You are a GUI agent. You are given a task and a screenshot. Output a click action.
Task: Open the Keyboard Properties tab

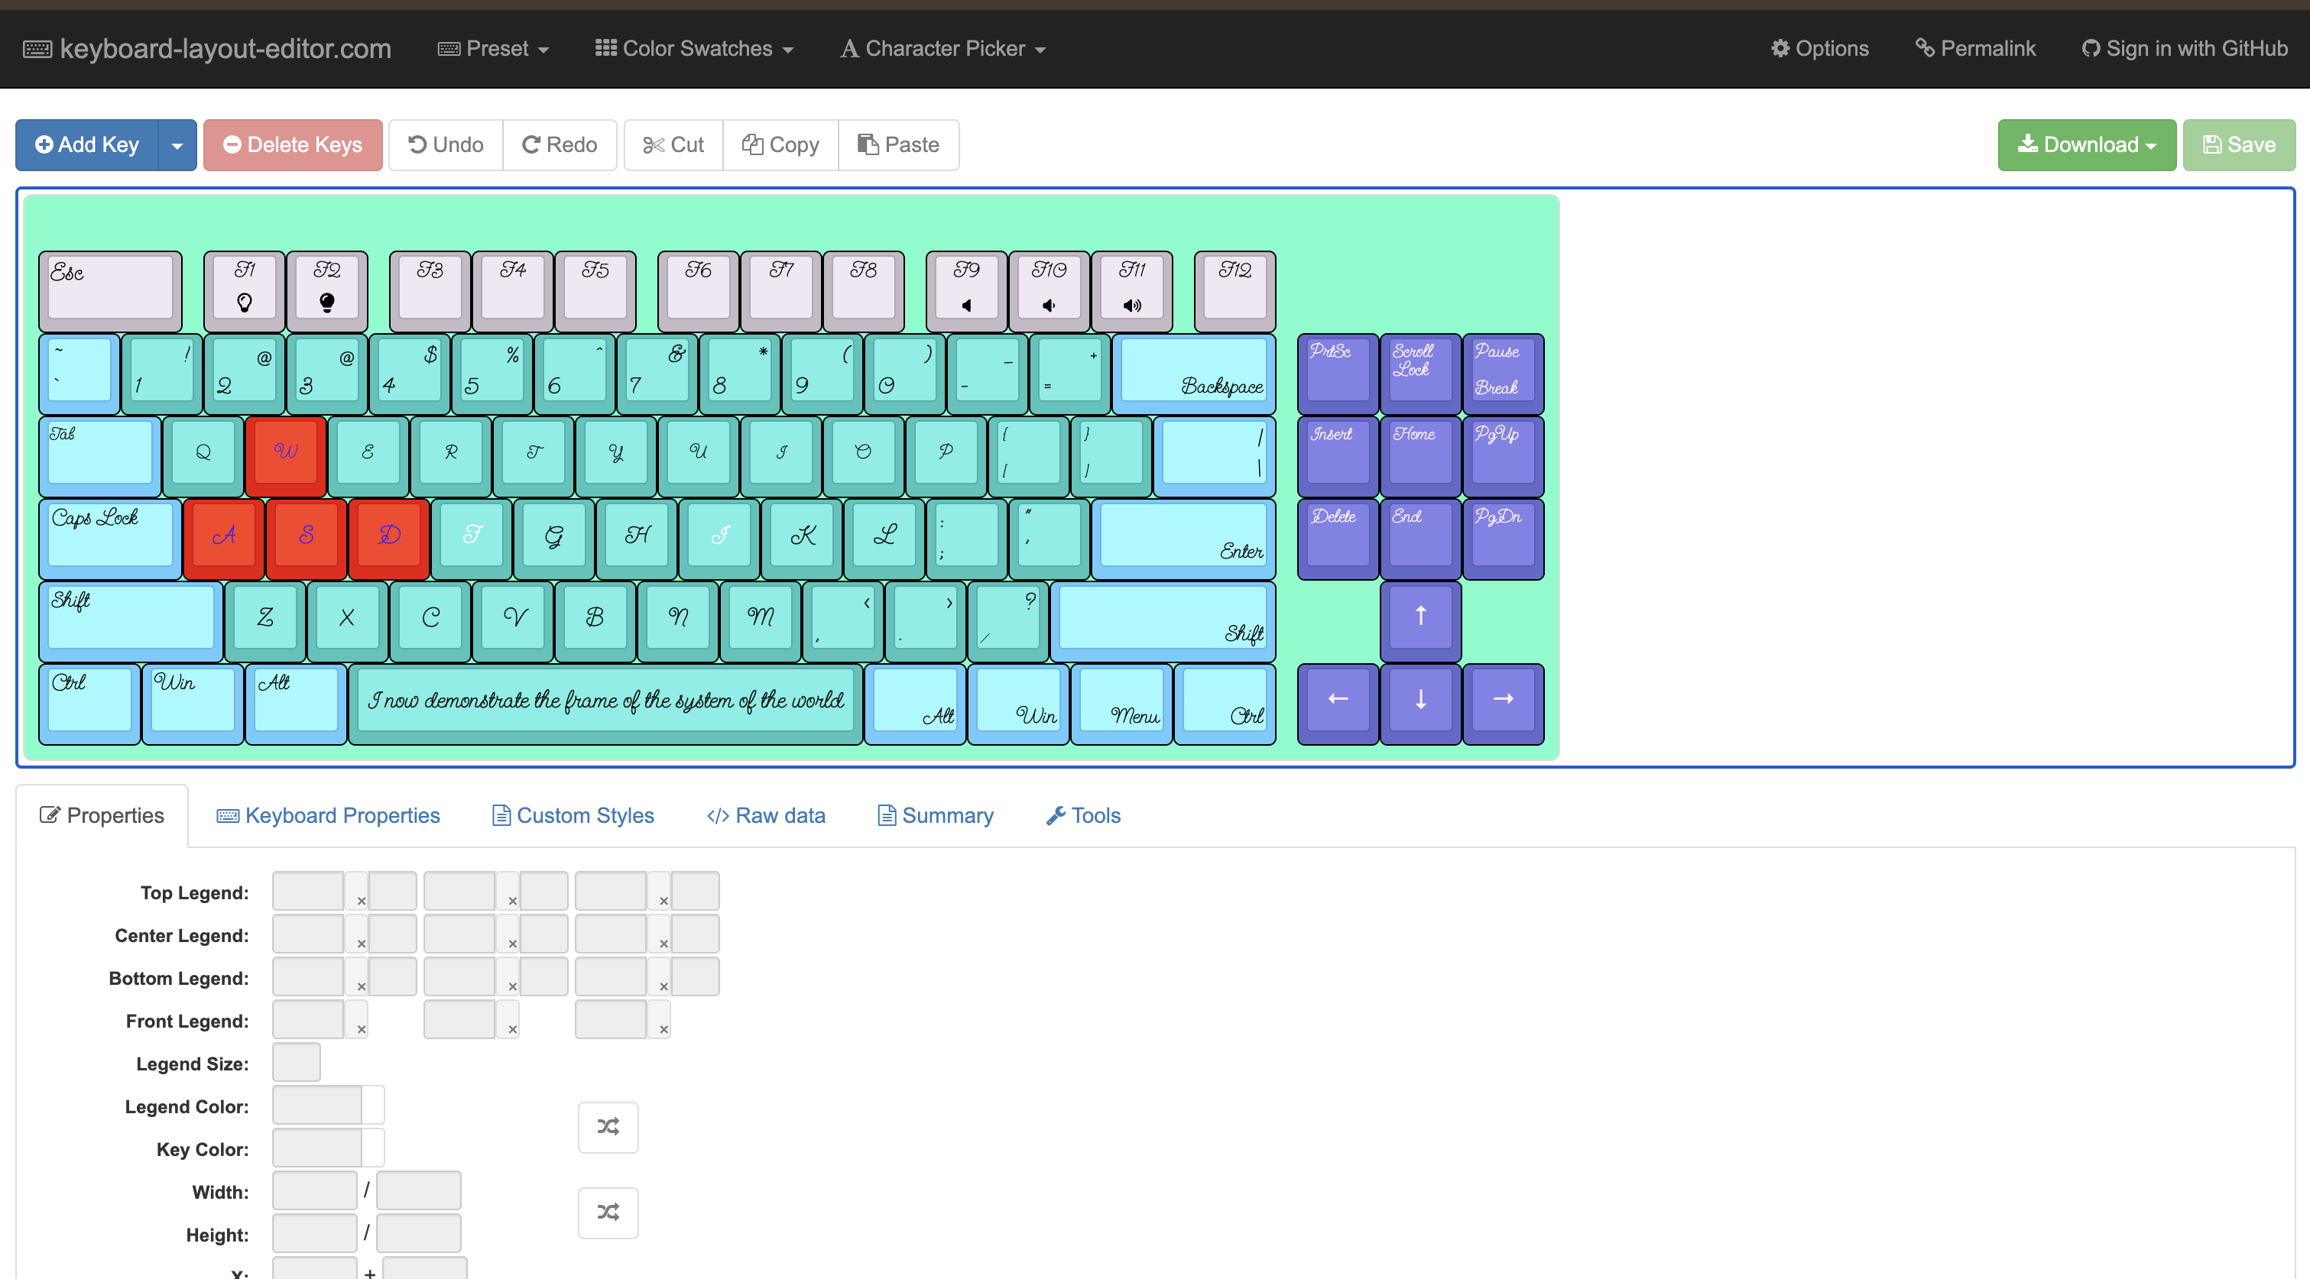(328, 814)
